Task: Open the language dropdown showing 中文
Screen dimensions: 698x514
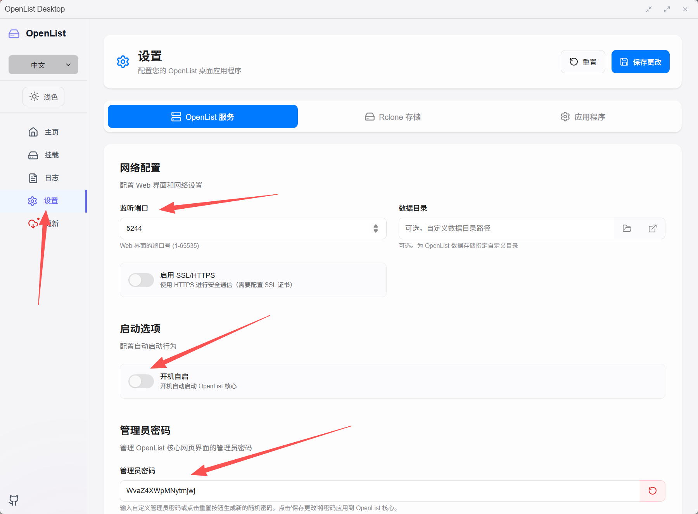Action: click(43, 65)
